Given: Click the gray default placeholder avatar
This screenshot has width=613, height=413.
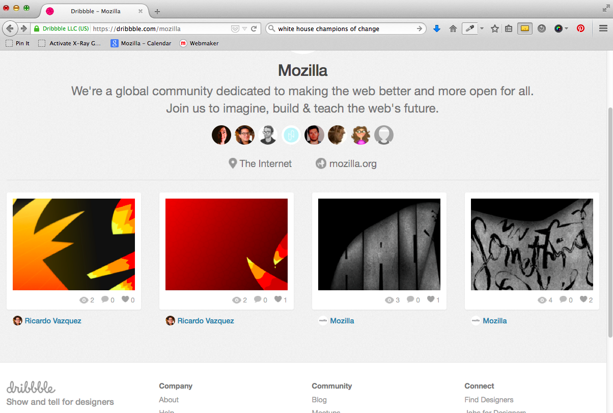Looking at the screenshot, I should click(384, 135).
